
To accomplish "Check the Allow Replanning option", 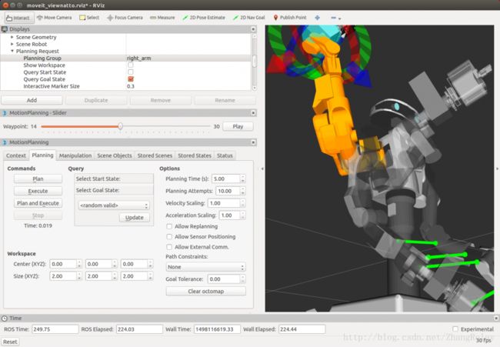I will [x=170, y=226].
